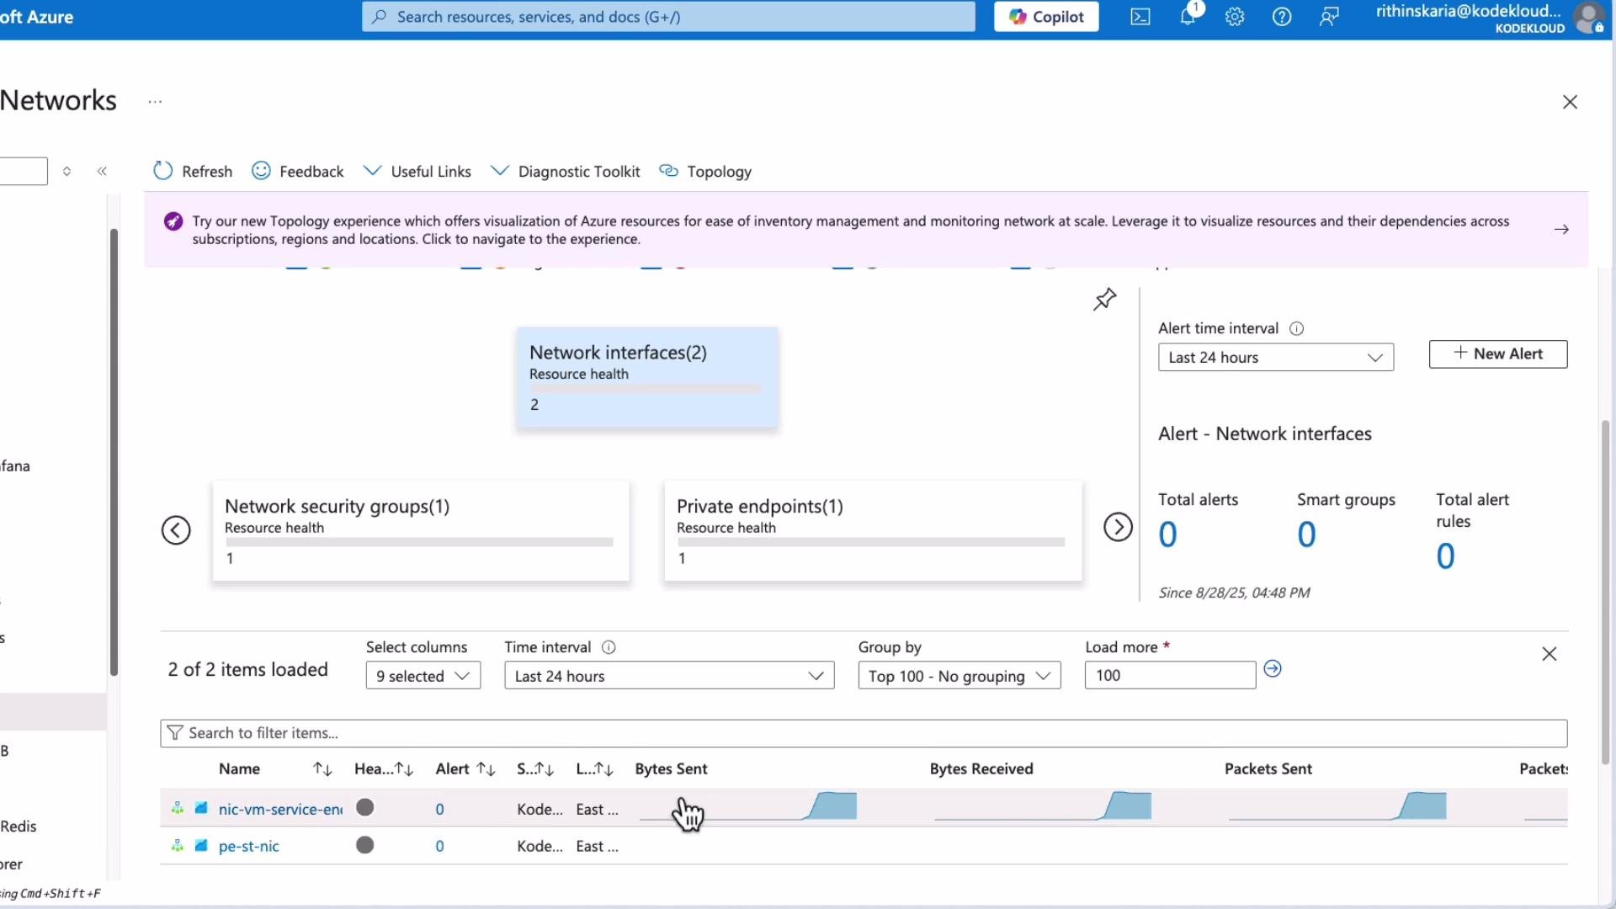Click the sidebar vertical scrollbar
1616x909 pixels.
tap(114, 452)
